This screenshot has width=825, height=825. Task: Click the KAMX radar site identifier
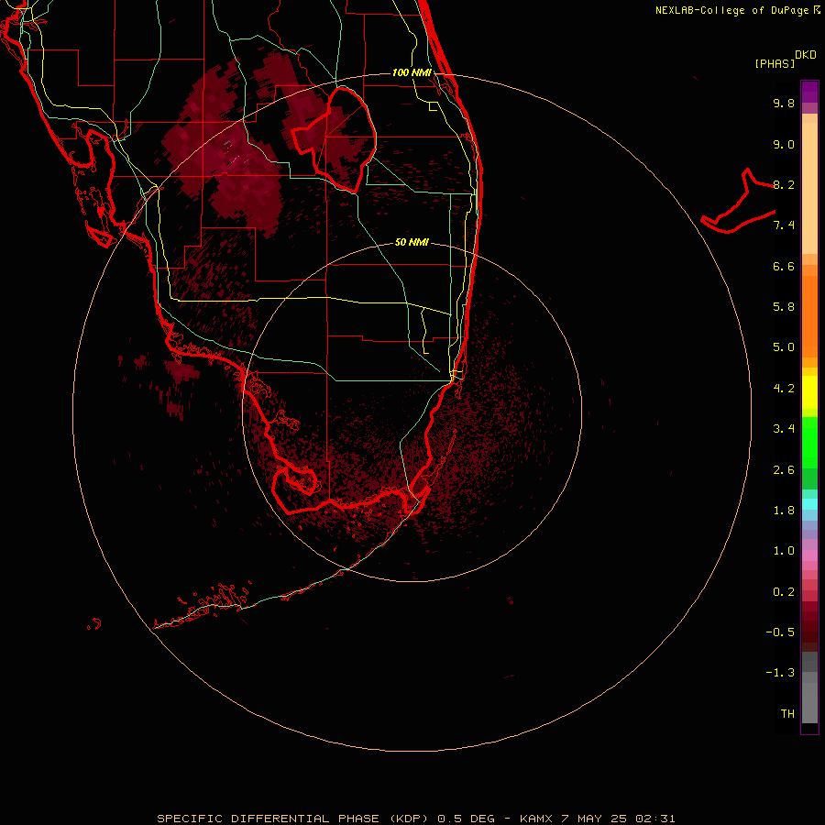click(535, 819)
